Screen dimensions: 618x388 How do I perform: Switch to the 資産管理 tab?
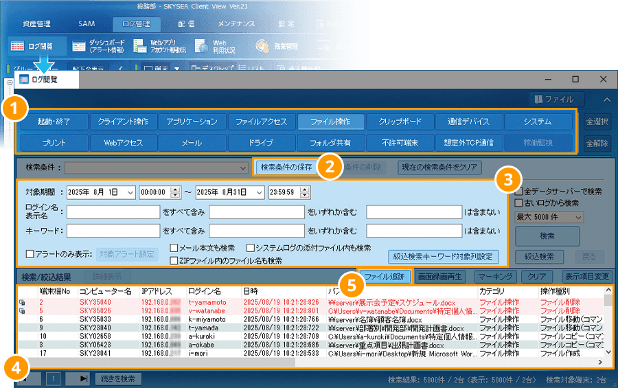[36, 23]
